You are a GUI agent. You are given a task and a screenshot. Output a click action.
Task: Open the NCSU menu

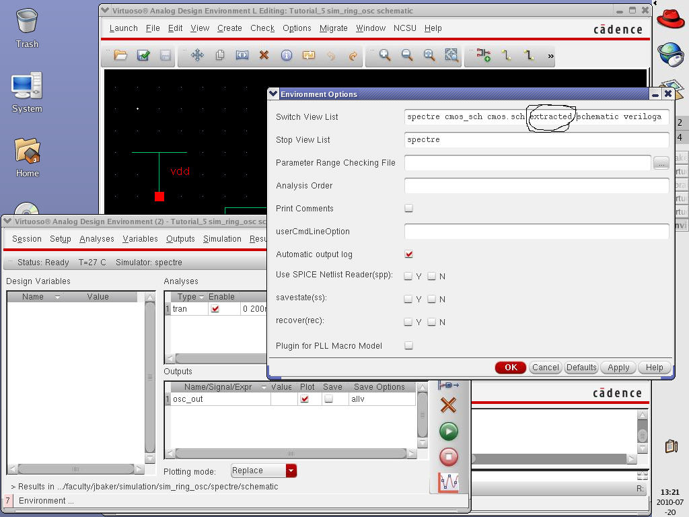405,28
